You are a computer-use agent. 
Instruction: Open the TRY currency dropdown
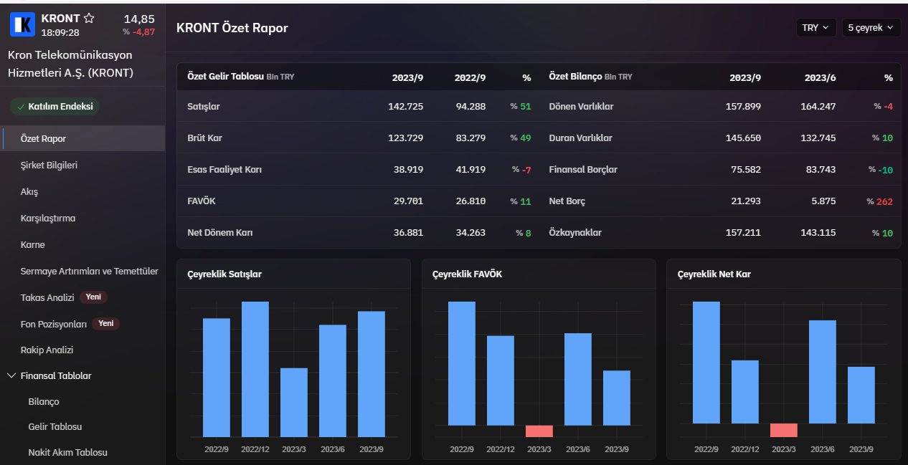pos(815,27)
